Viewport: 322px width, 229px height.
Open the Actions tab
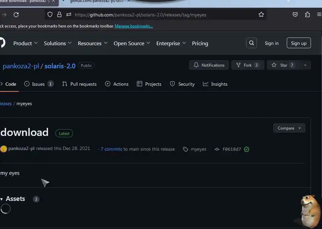(117, 84)
